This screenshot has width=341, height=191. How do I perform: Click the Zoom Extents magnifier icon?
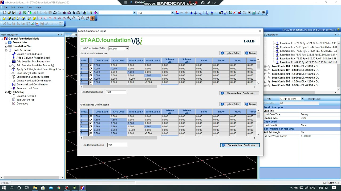(78, 18)
